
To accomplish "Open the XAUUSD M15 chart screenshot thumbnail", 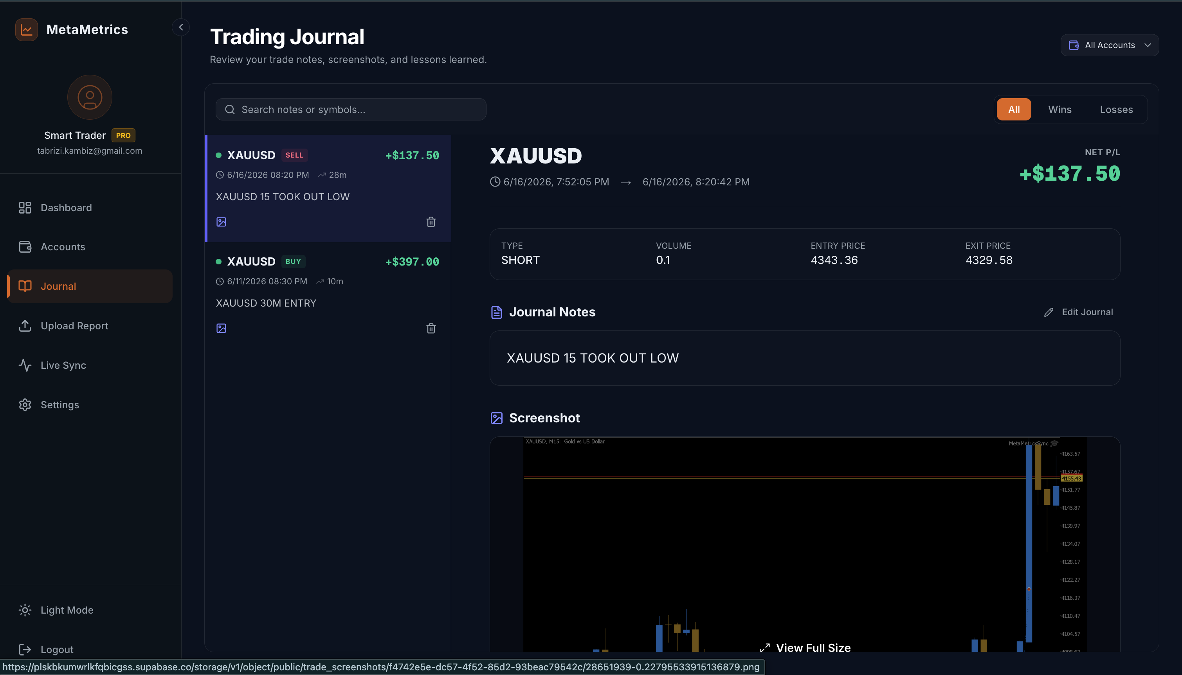I will coord(805,544).
